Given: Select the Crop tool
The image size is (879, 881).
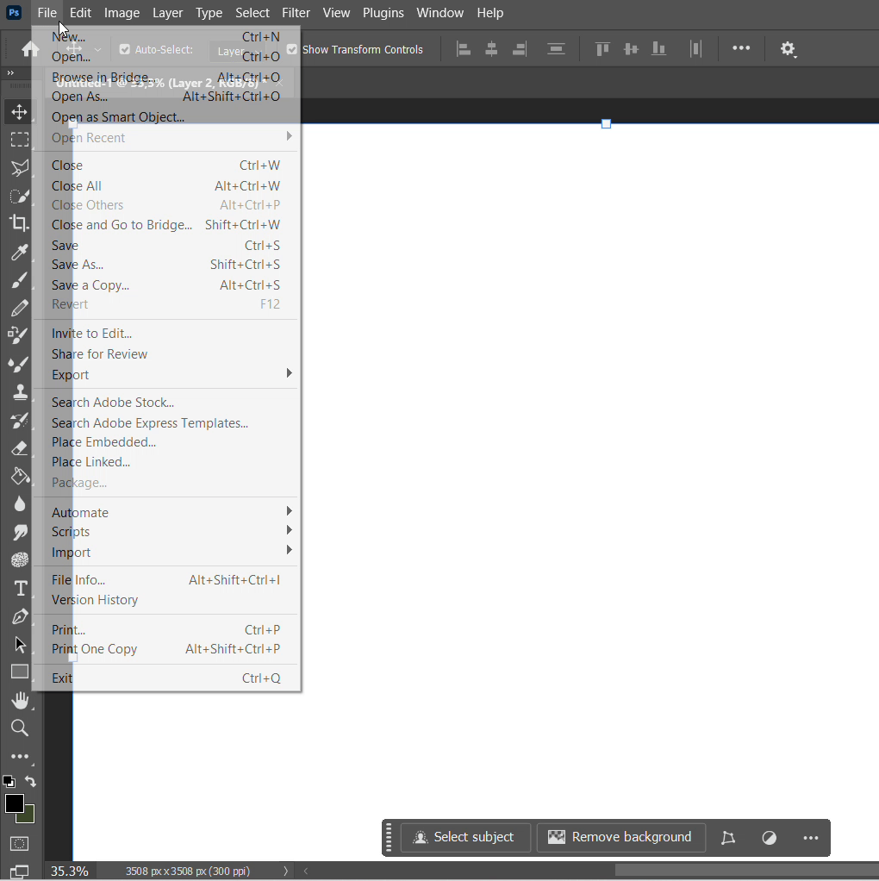Looking at the screenshot, I should 19,223.
